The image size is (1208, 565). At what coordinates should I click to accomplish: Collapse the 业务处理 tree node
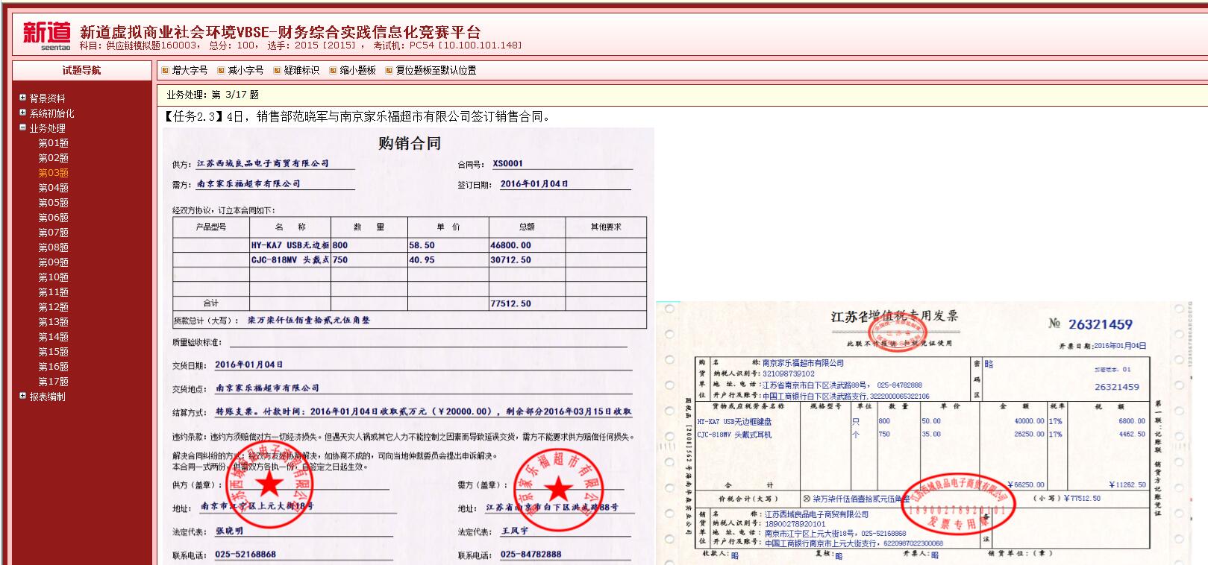[23, 127]
